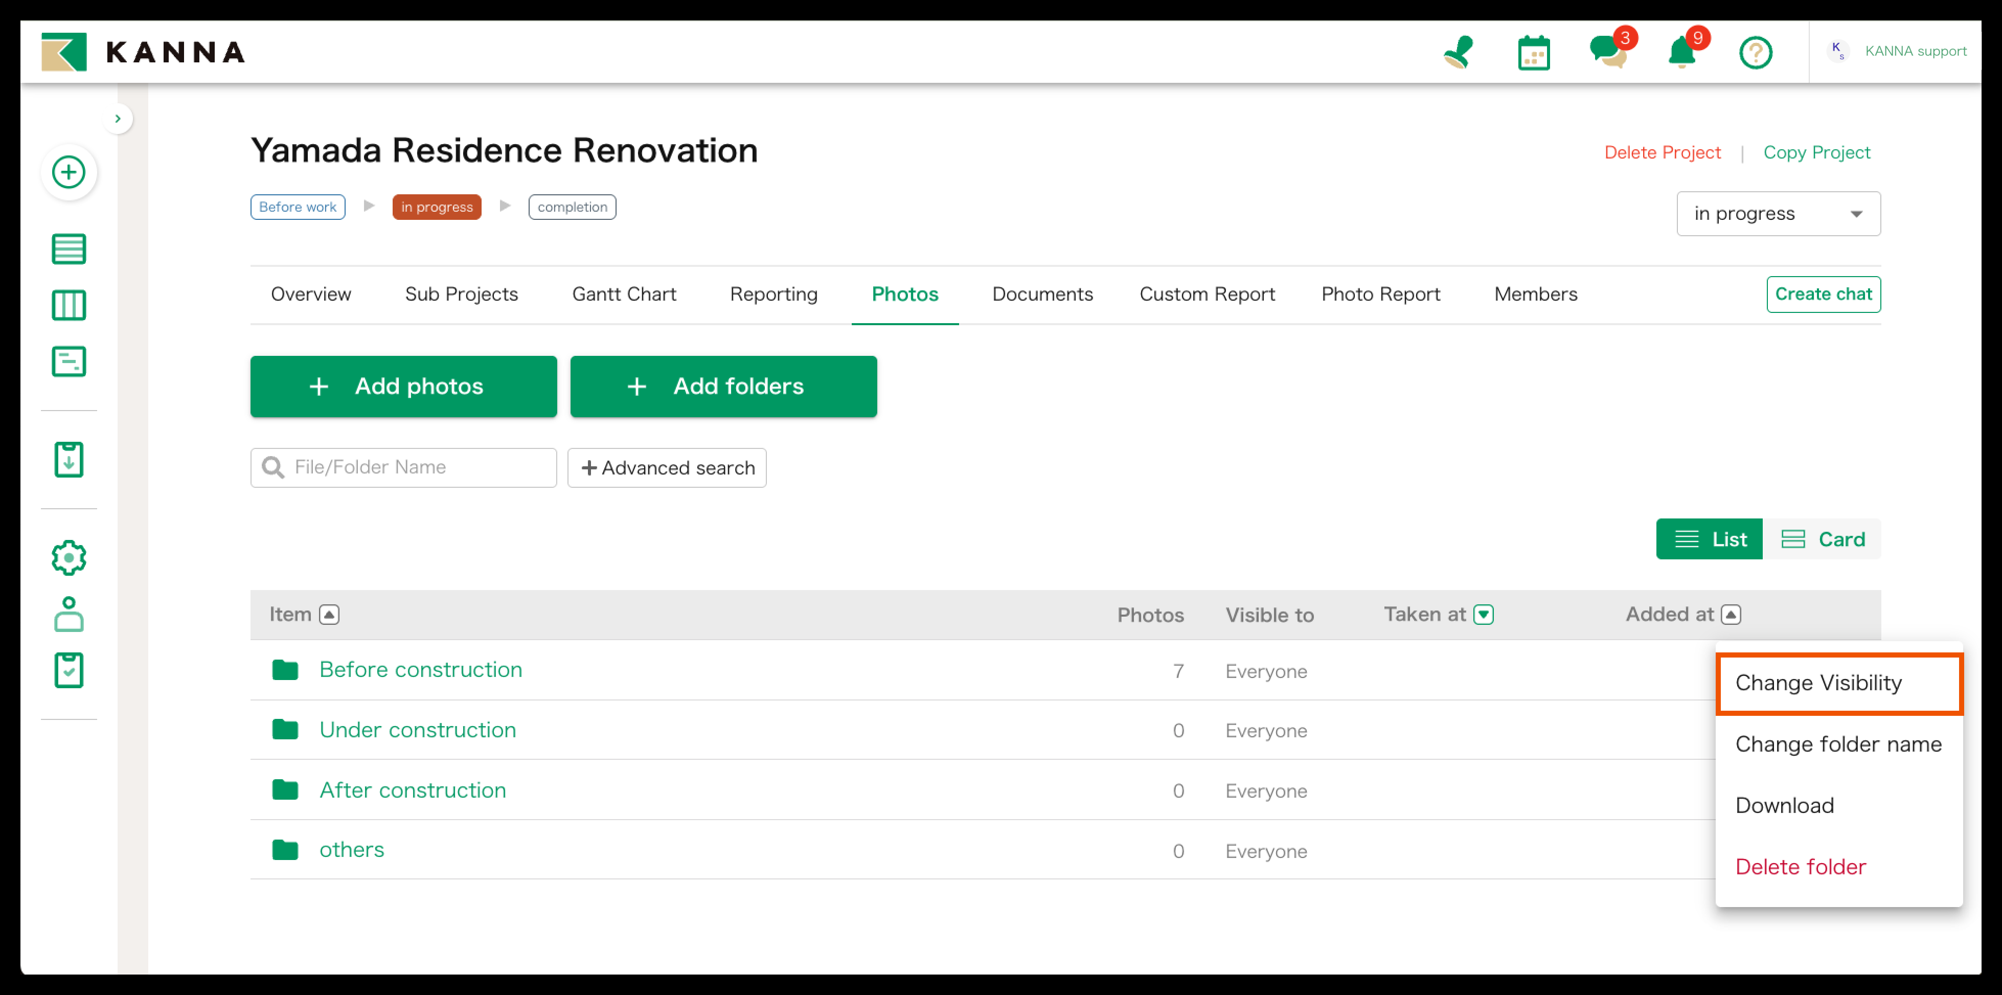Open the calendar icon in top bar

[x=1533, y=53]
